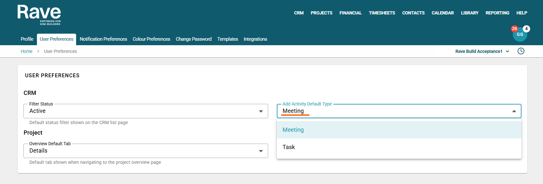
Task: Click the white 4 badge
Action: pyautogui.click(x=526, y=29)
